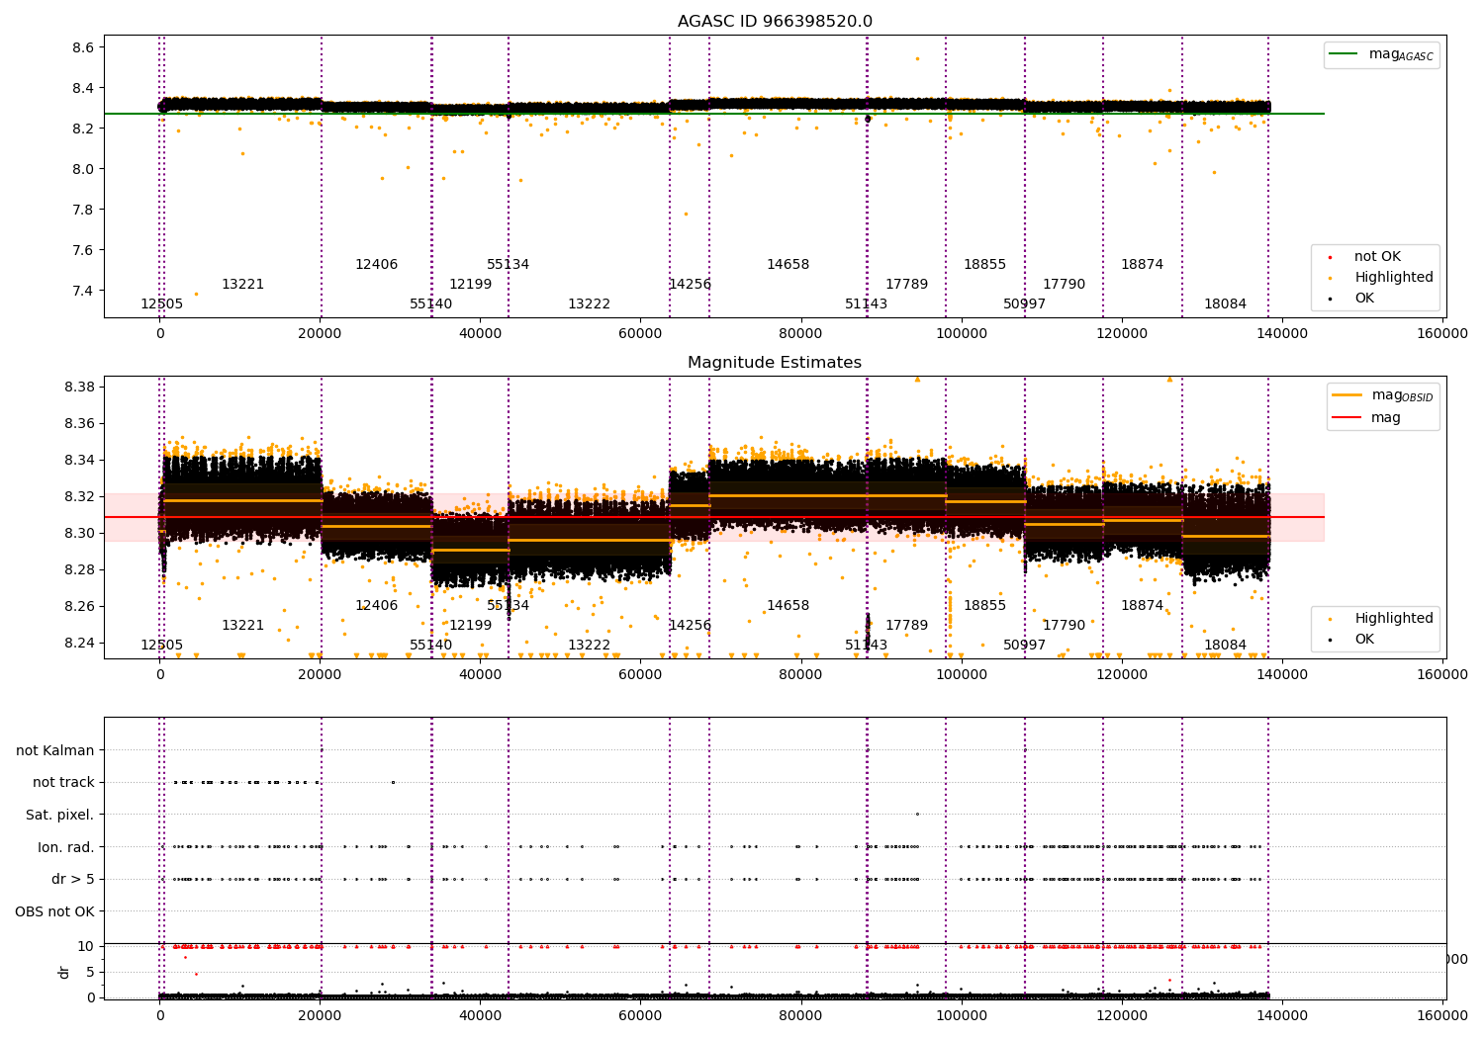
Task: Click OBSID label 14658 in top plot
Action: pos(788,265)
